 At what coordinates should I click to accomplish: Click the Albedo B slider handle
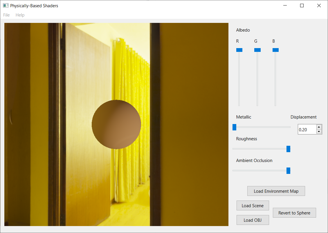point(275,50)
